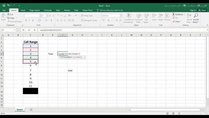209x118 pixels.
Task: Open the General number format dropdown
Action: pyautogui.click(x=121, y=16)
